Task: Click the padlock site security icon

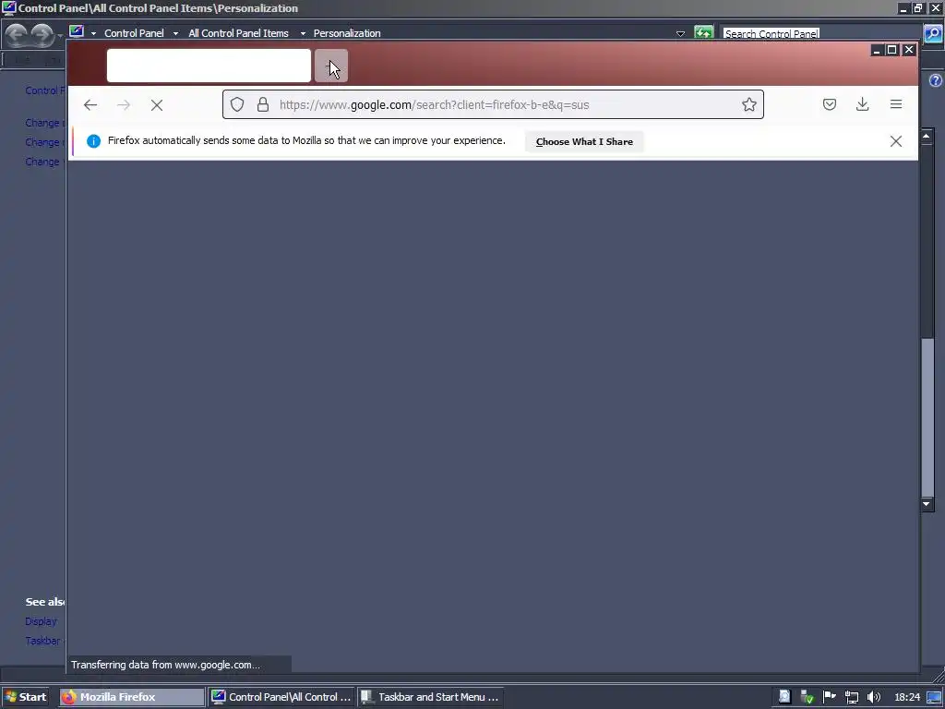Action: (263, 104)
